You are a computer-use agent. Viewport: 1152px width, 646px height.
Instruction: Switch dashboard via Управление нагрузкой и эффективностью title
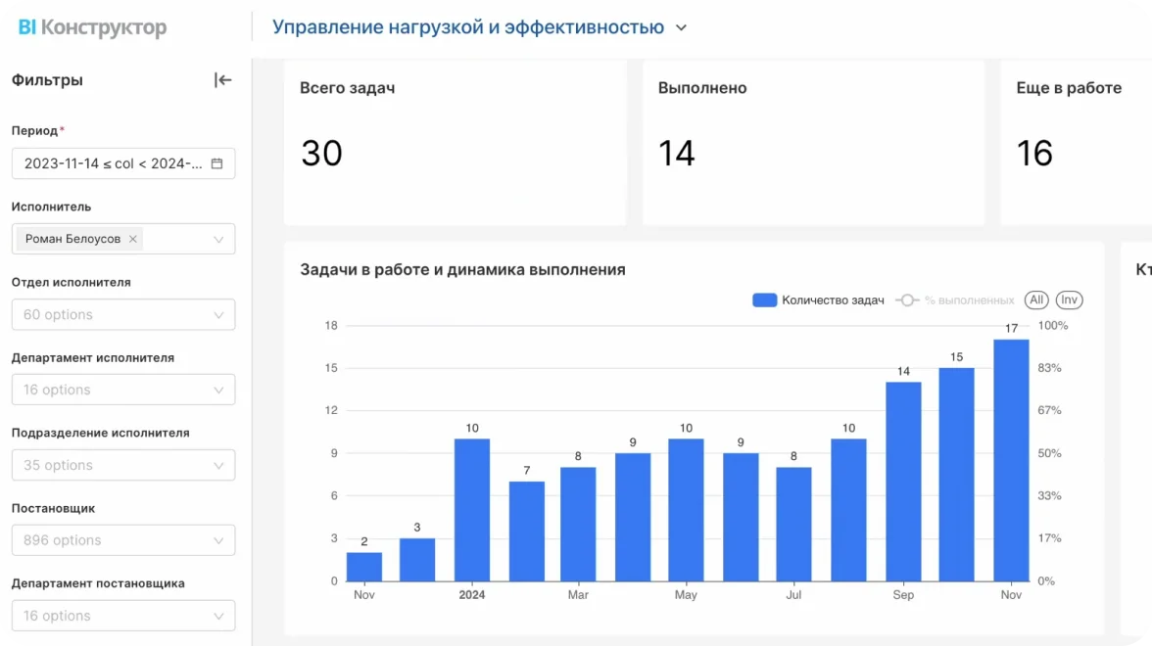pyautogui.click(x=470, y=27)
